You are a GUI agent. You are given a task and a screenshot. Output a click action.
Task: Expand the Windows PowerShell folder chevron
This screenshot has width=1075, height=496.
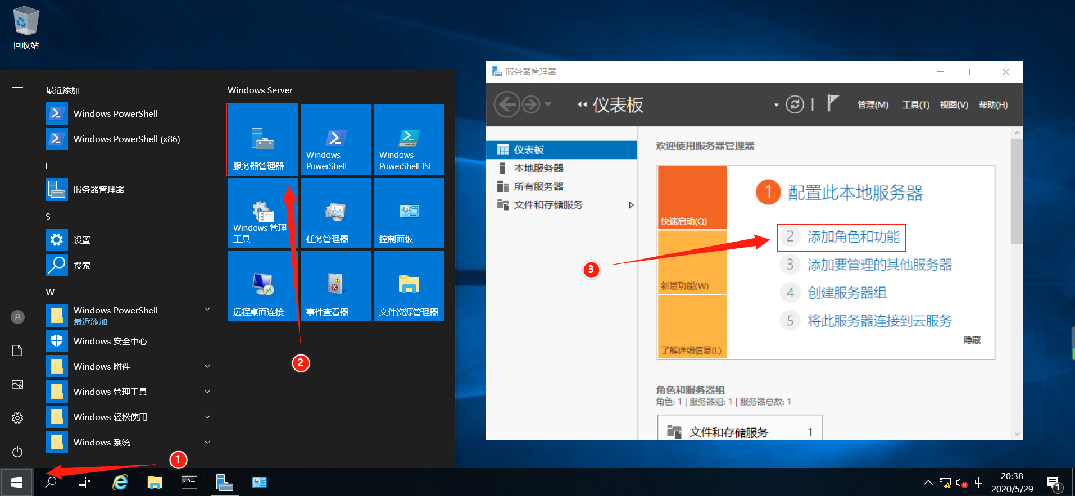pyautogui.click(x=207, y=310)
